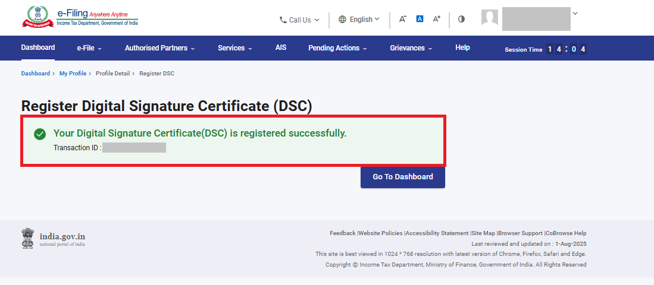Open the English language selector
This screenshot has height=285, width=654.
pyautogui.click(x=359, y=20)
